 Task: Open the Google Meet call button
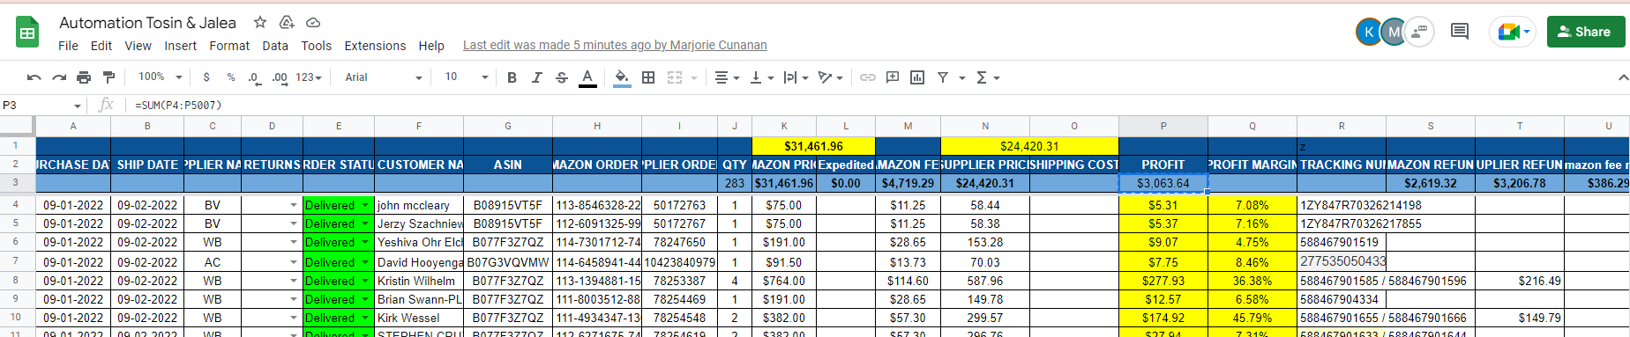1514,32
